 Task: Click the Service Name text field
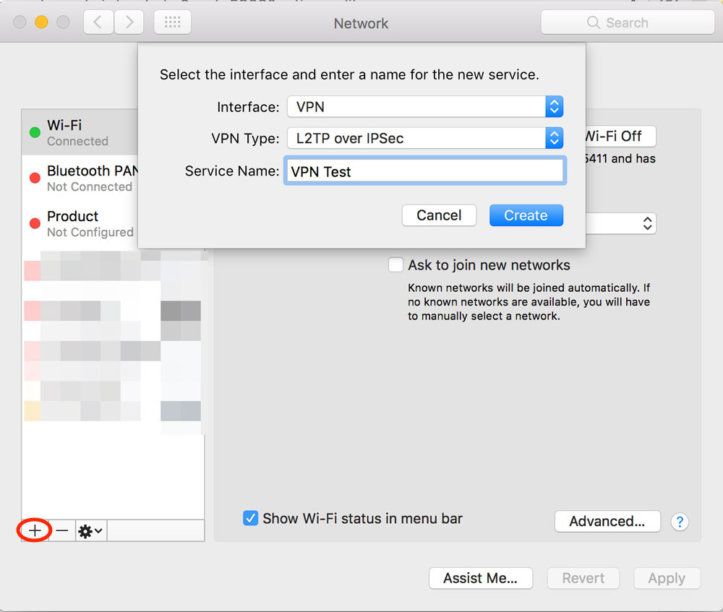tap(424, 171)
